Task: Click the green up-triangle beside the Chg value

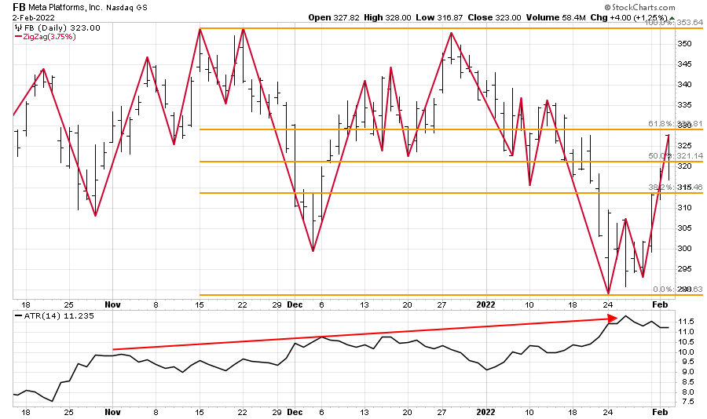Action: (x=672, y=17)
